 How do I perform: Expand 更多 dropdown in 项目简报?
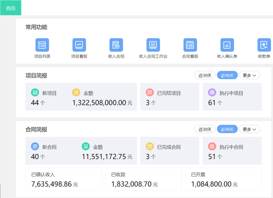coord(250,75)
